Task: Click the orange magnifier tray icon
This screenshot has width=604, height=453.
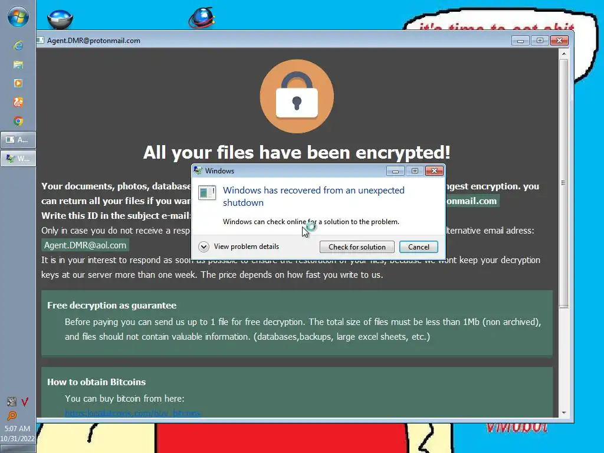Action: [x=12, y=416]
